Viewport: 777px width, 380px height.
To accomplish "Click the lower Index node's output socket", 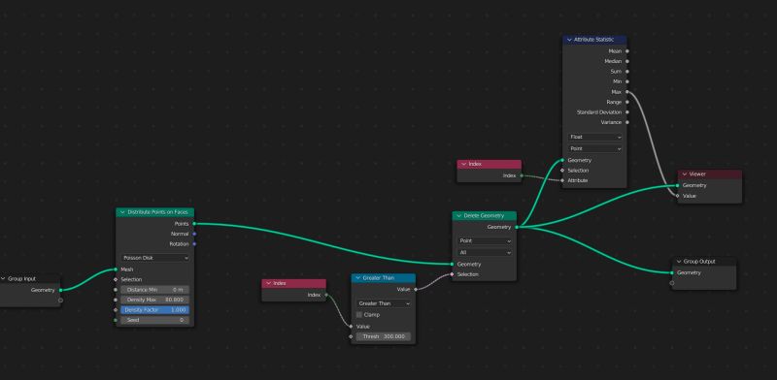I will (326, 295).
